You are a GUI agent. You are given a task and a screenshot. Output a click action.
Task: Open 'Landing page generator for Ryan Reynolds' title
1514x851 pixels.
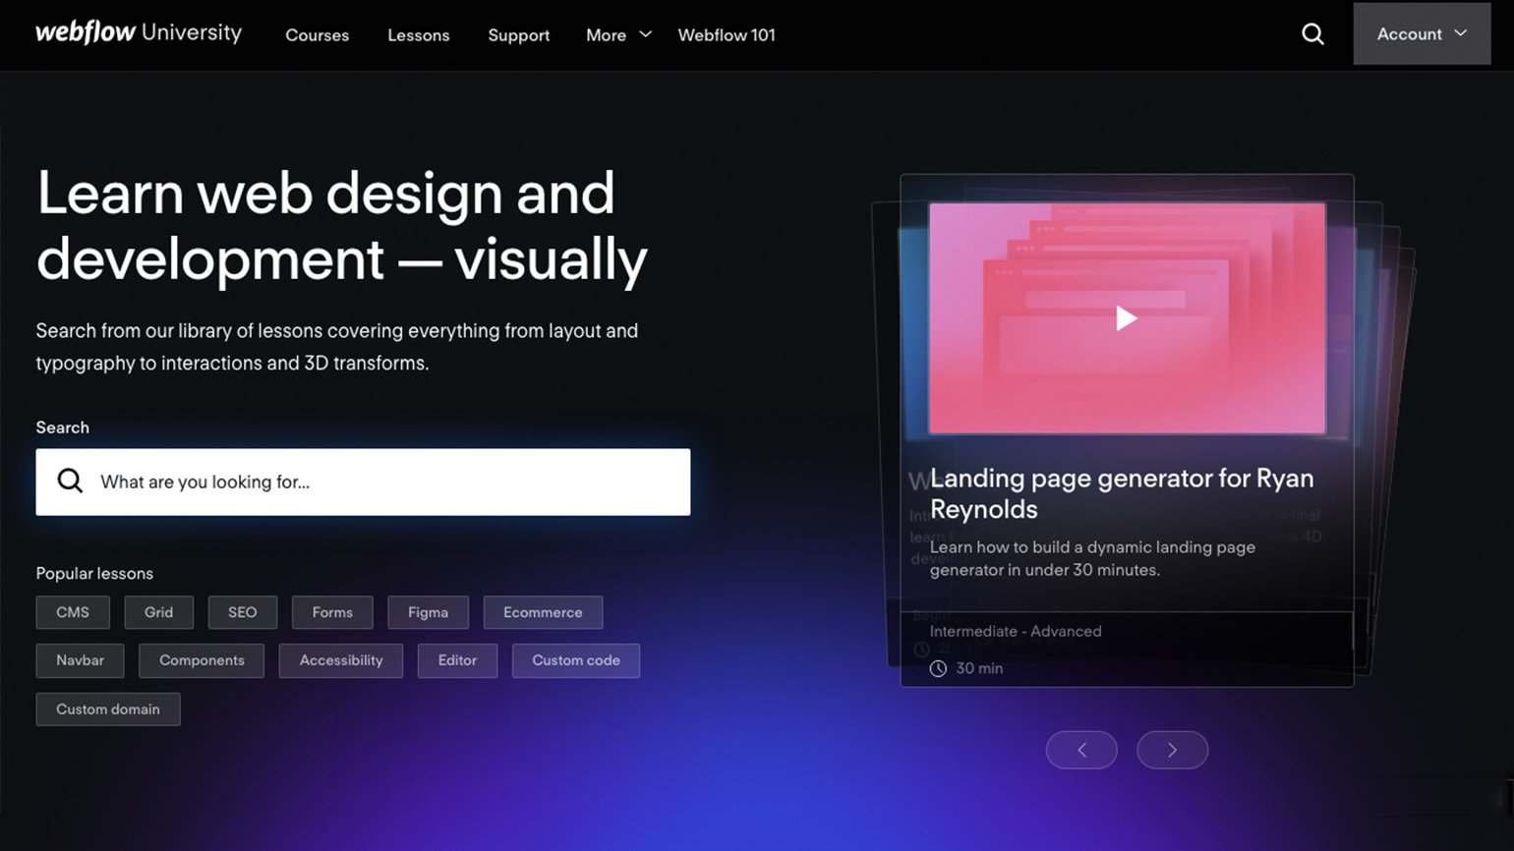pyautogui.click(x=1122, y=493)
